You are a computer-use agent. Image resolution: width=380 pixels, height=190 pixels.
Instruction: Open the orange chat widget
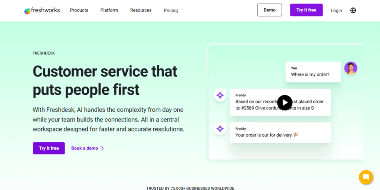point(366,177)
